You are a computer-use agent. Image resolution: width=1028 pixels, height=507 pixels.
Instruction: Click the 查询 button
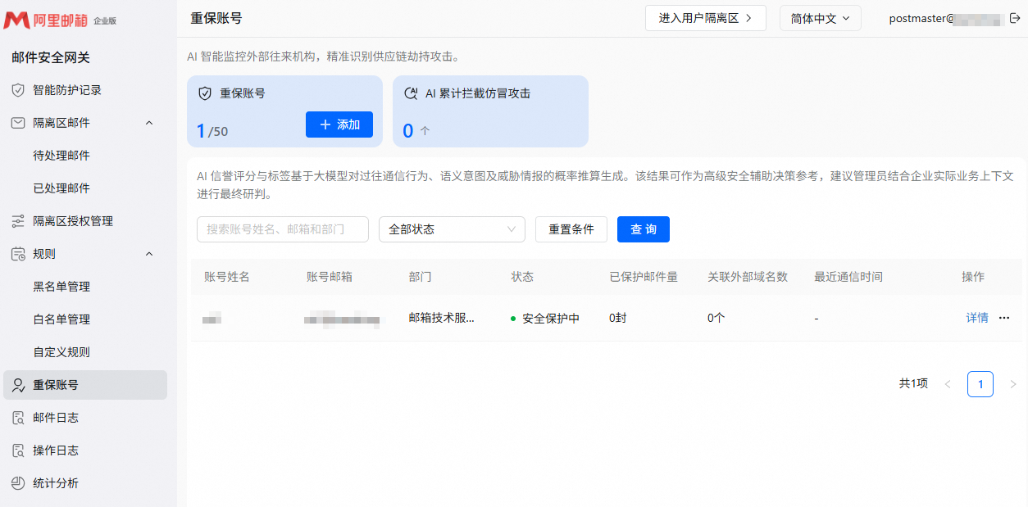(x=644, y=229)
